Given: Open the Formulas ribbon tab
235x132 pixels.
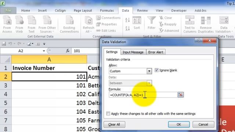Looking at the screenshot, I should coord(107,11).
